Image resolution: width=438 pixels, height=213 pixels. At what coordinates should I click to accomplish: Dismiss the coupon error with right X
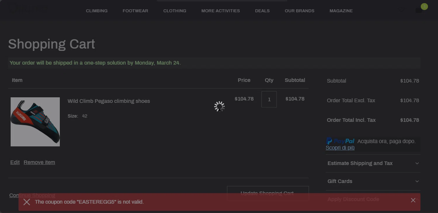pyautogui.click(x=413, y=200)
